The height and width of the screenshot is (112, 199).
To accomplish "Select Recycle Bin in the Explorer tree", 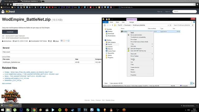I will coord(111,53).
